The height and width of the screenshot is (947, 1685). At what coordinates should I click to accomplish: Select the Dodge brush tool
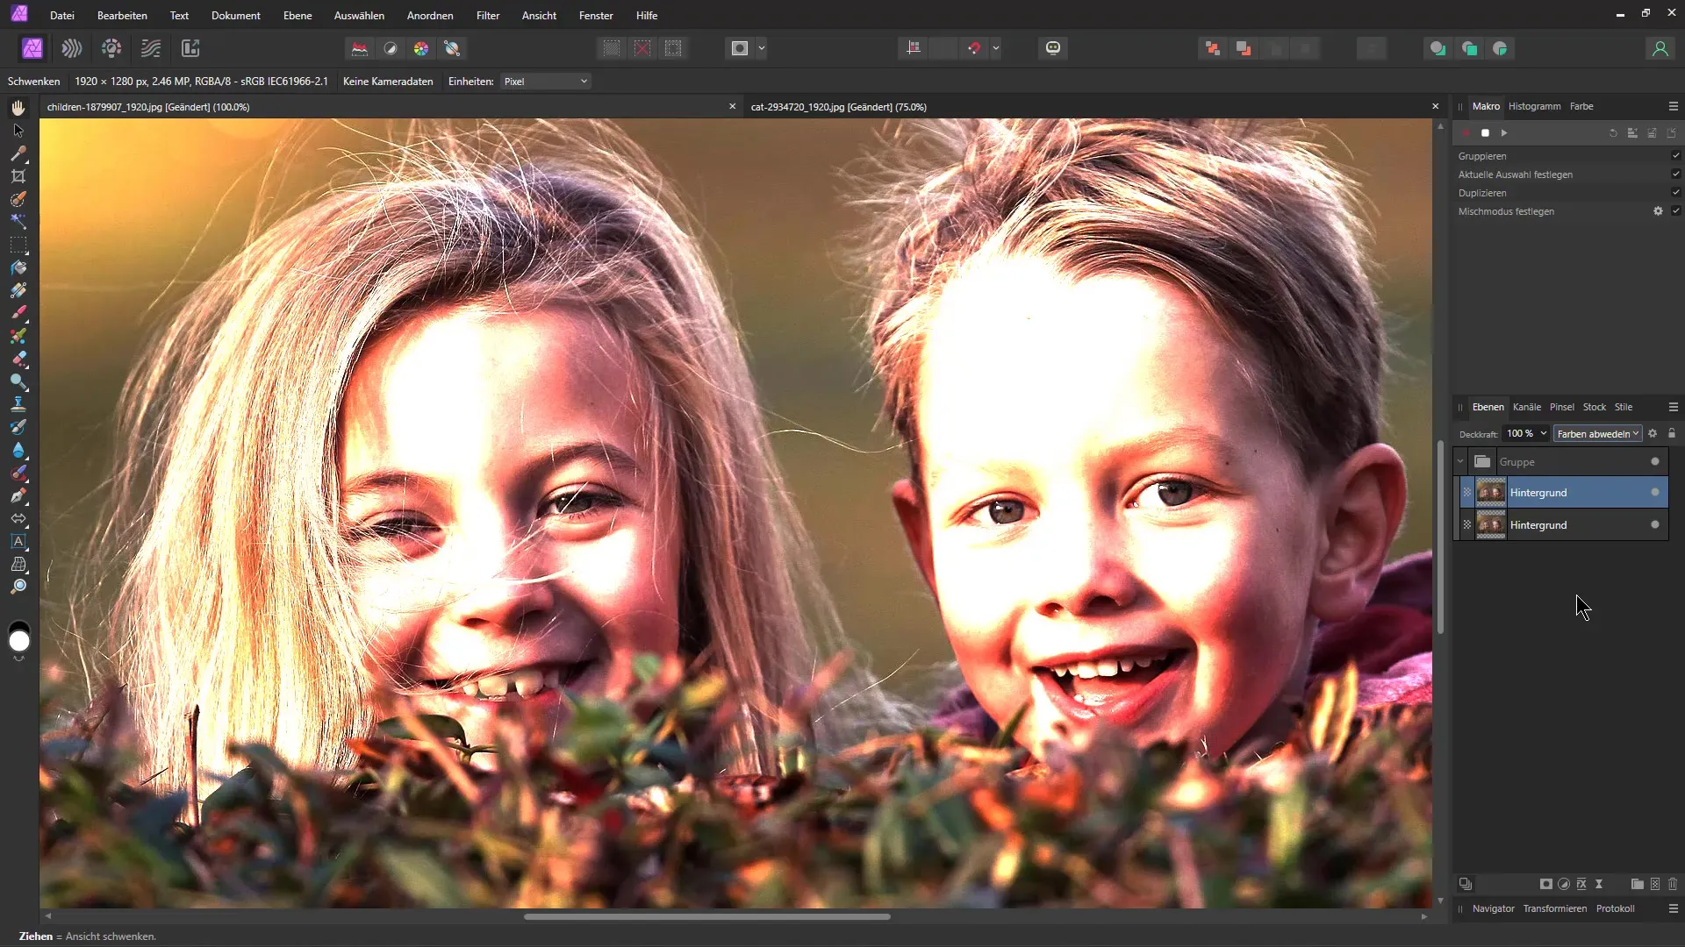coord(18,381)
